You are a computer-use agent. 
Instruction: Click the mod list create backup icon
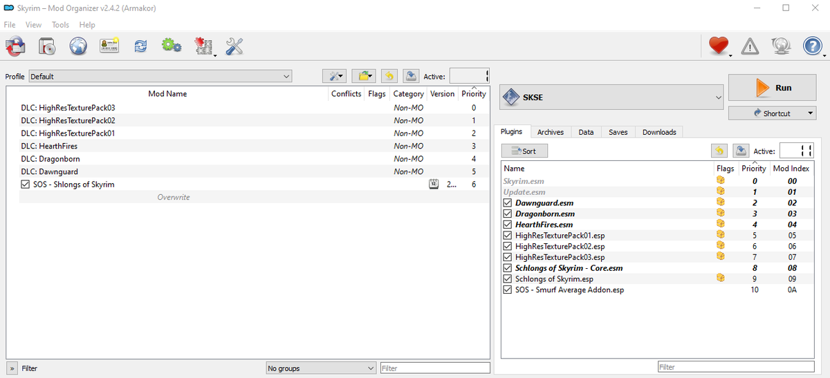[x=411, y=76]
